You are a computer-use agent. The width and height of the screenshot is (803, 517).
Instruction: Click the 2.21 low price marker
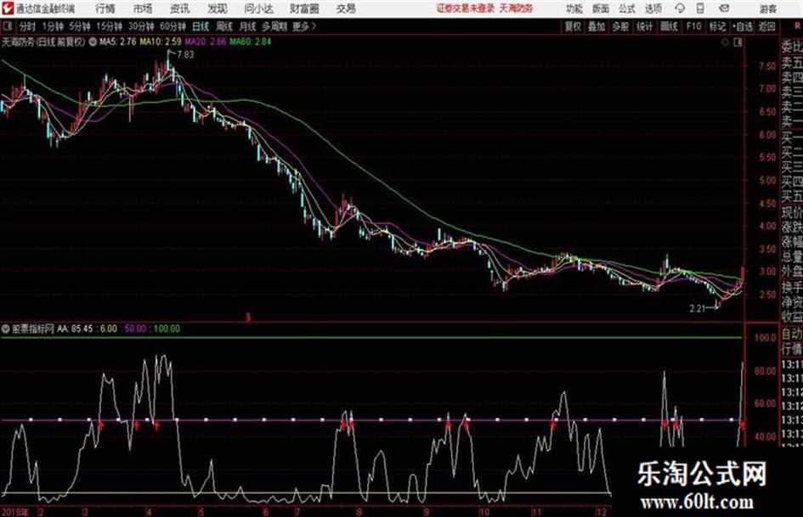tap(698, 308)
